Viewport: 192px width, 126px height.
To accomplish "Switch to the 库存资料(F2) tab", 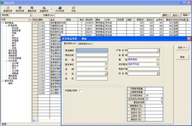I will [85, 44].
